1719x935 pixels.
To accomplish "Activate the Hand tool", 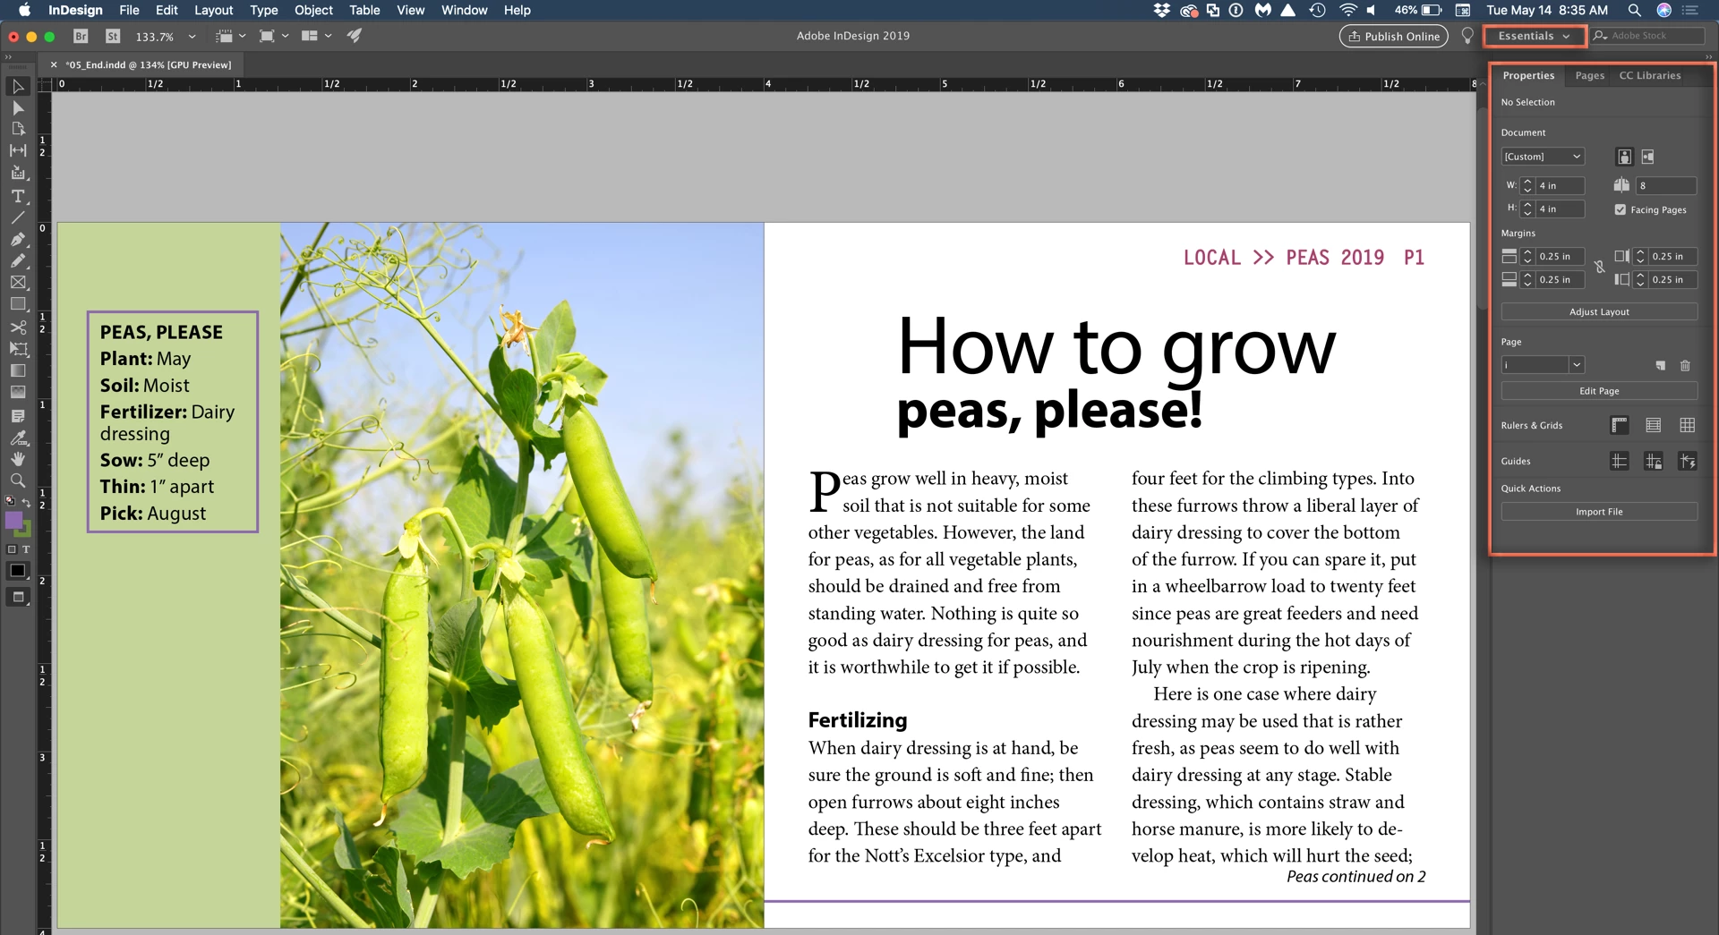I will tap(18, 459).
